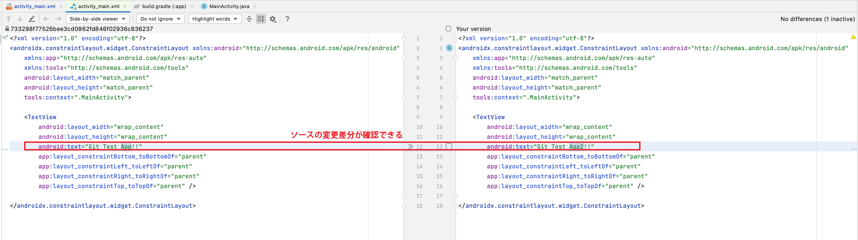This screenshot has width=858, height=240.
Task: Click layout_constraintTop_toTopOf line in your version pane
Action: 565,186
